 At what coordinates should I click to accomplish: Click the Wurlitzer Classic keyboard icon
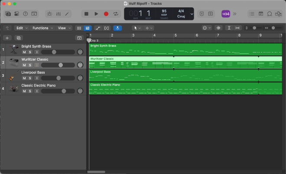point(14,62)
